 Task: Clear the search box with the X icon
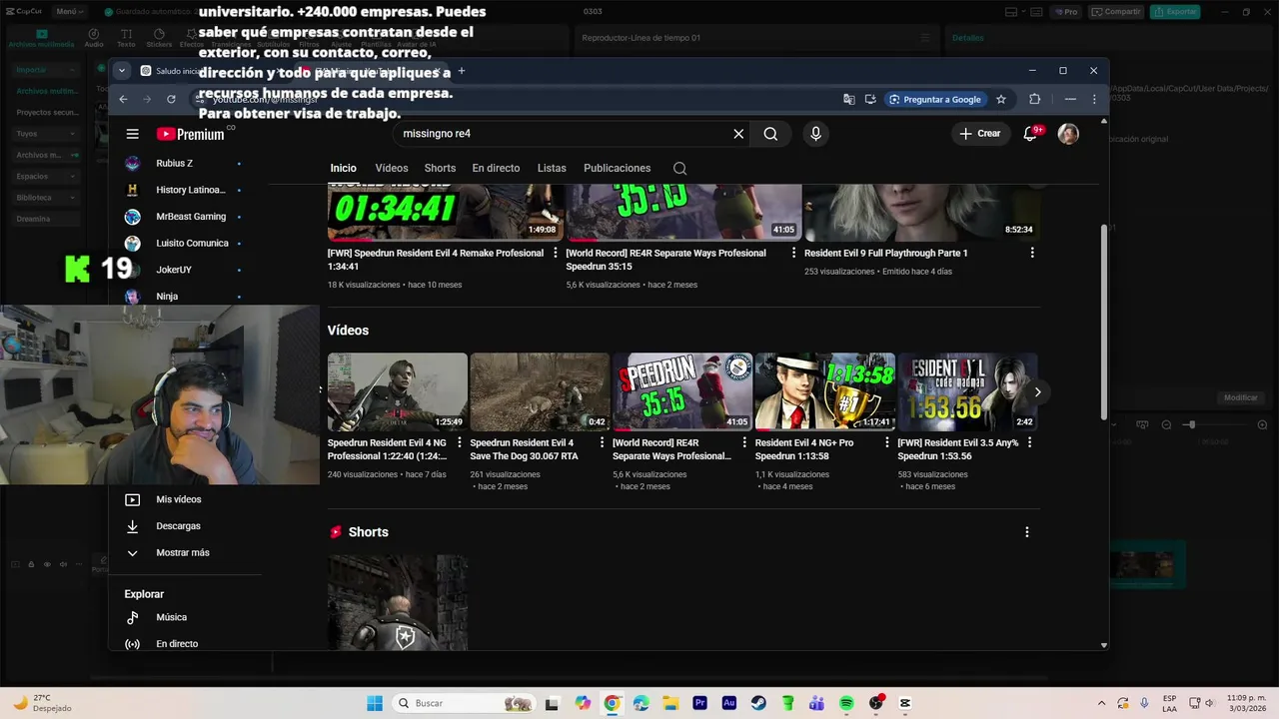(738, 134)
